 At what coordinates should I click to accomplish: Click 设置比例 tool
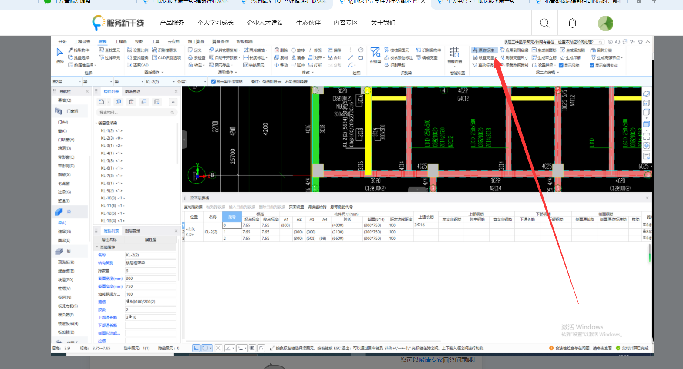click(138, 50)
